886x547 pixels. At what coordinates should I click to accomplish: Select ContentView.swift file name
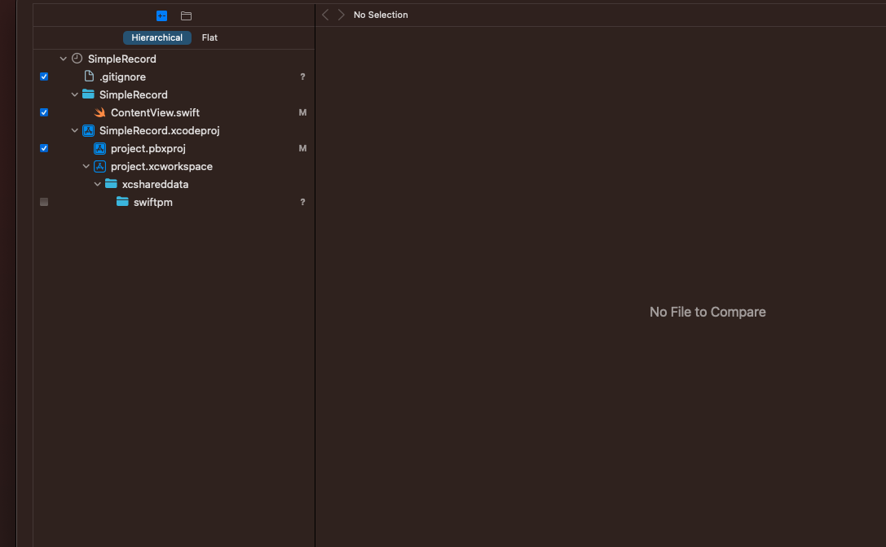coord(155,112)
